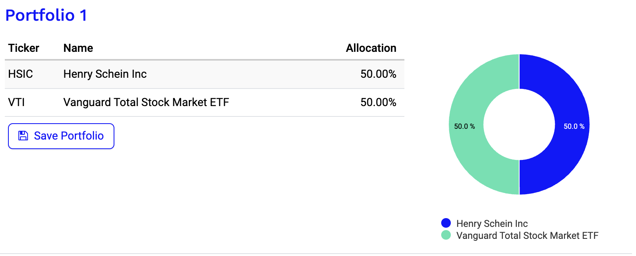Click Vanguard Total Stock Market ETF row name

[146, 102]
